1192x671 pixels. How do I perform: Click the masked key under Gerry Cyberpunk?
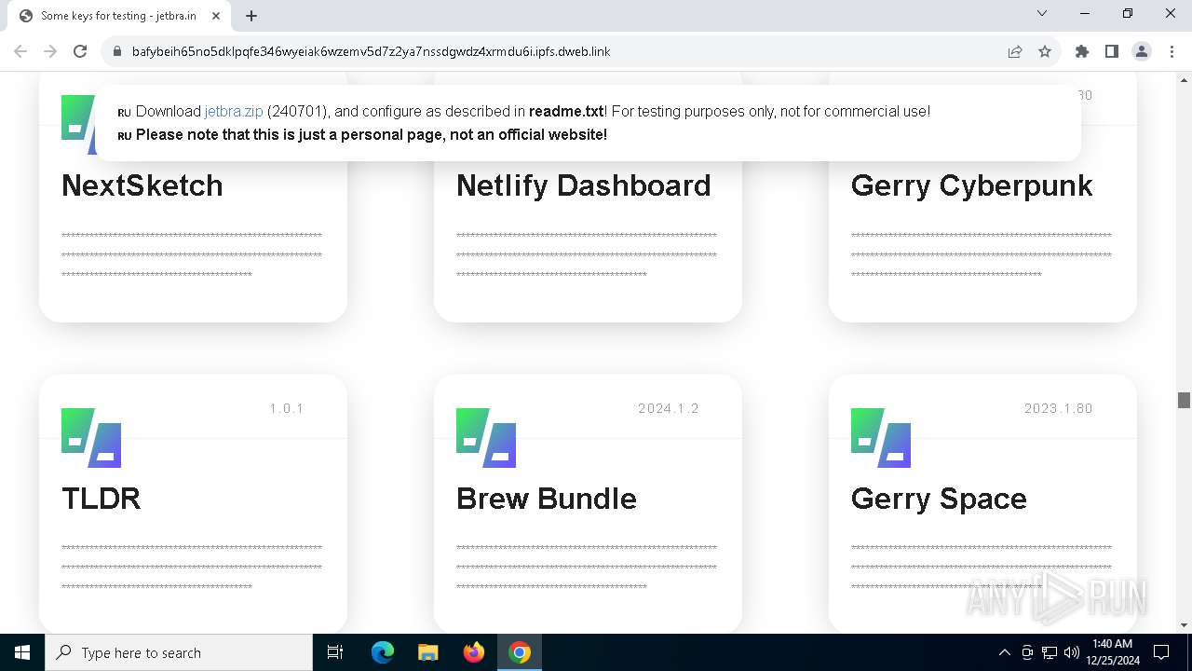tap(982, 255)
